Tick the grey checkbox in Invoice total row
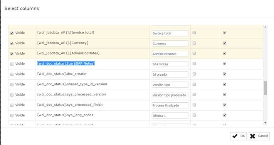274x145 pixels. click(x=194, y=33)
